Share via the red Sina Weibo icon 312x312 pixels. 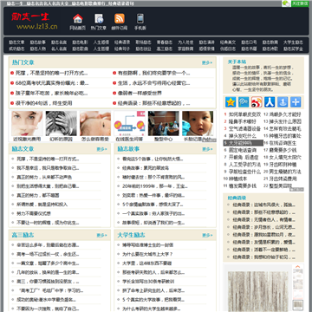[257, 102]
